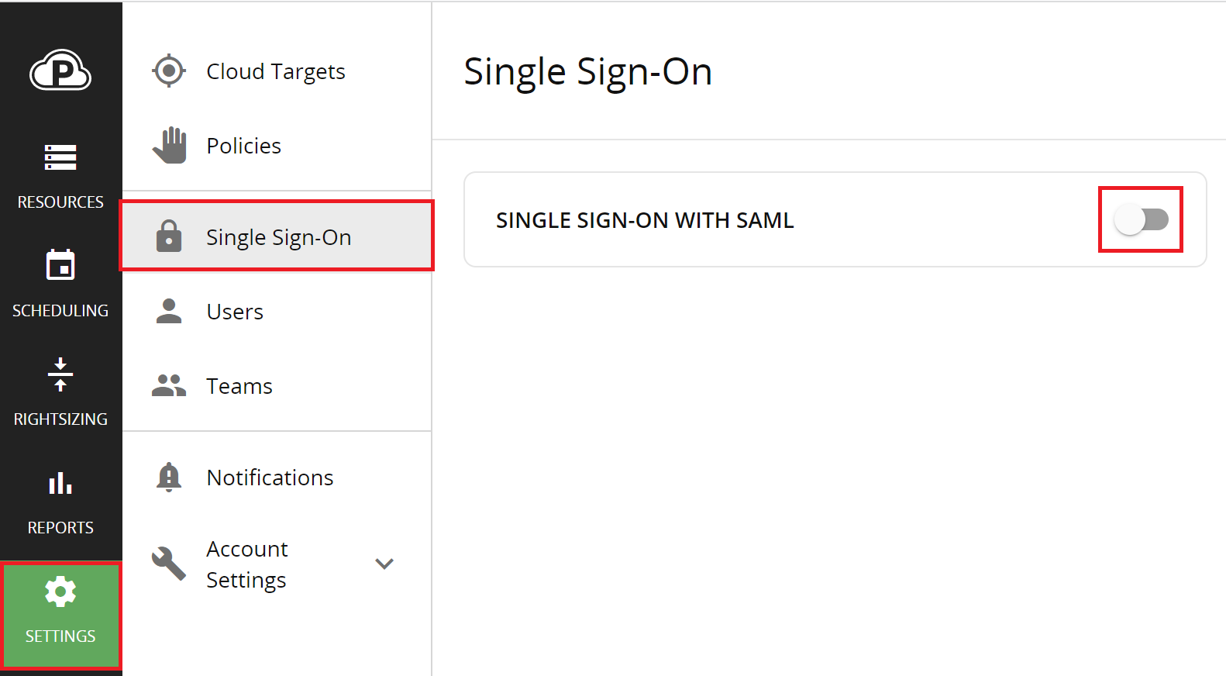The height and width of the screenshot is (676, 1226).
Task: Click the Cloud Targets crosshair icon
Action: pos(169,71)
